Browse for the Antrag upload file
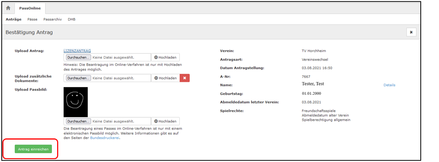439x162 pixels. click(78, 57)
